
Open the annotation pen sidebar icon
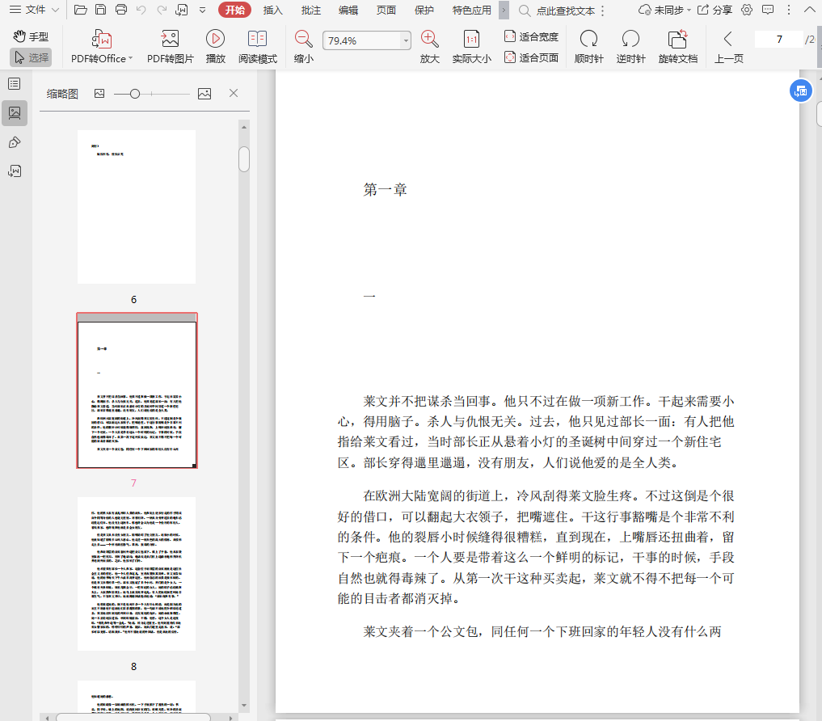15,142
